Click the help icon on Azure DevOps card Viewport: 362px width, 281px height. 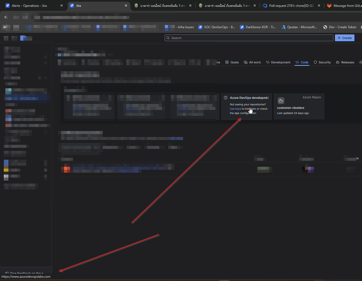click(x=226, y=98)
